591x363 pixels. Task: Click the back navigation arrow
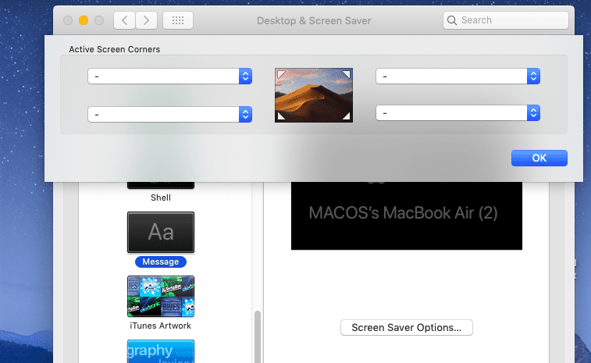coord(124,20)
